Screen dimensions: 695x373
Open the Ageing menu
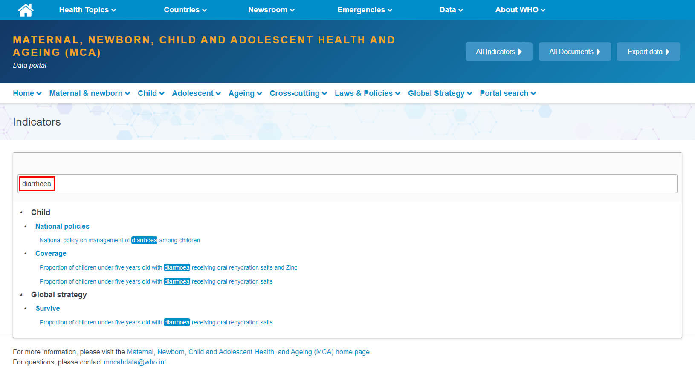click(x=245, y=93)
